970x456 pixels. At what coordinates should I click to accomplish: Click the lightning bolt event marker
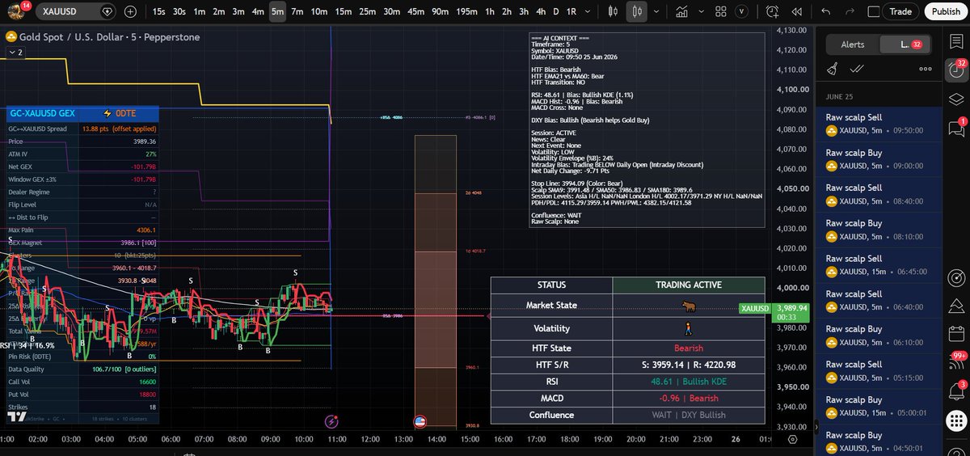coord(331,421)
